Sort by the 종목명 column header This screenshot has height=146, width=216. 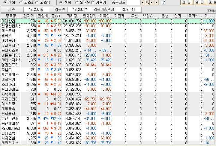pyautogui.click(x=11, y=16)
